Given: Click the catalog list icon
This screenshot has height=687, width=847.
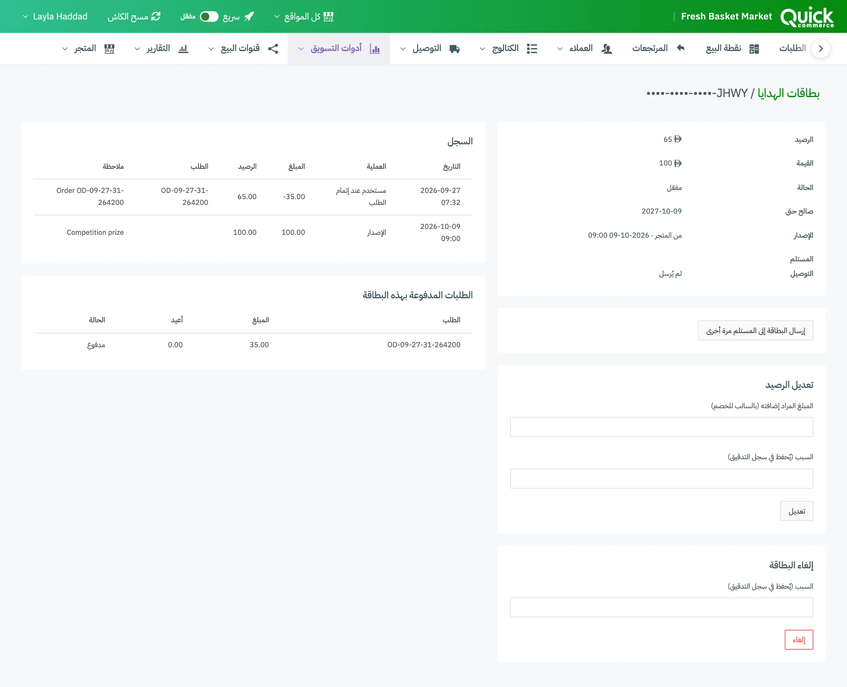Looking at the screenshot, I should pyautogui.click(x=532, y=49).
